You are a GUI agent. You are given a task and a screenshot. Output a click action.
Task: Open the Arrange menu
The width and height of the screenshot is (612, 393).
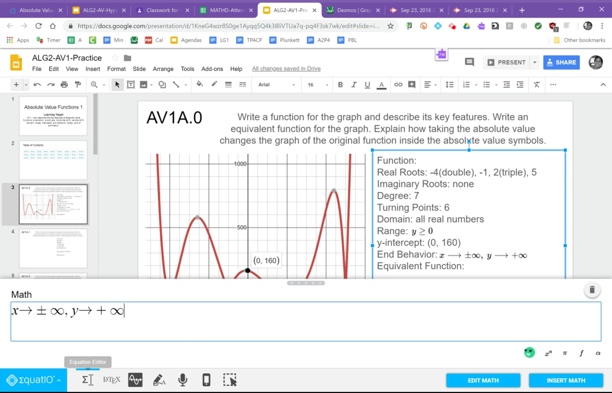(x=163, y=69)
